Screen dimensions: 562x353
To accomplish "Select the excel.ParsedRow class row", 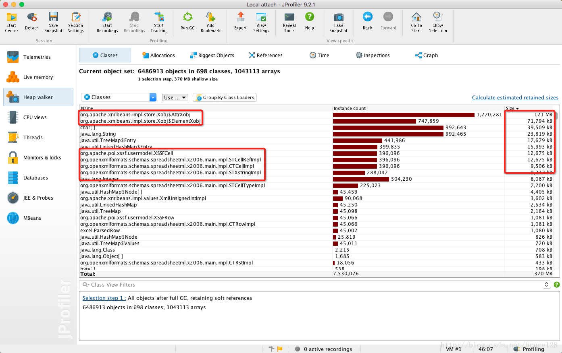I will coord(316,231).
